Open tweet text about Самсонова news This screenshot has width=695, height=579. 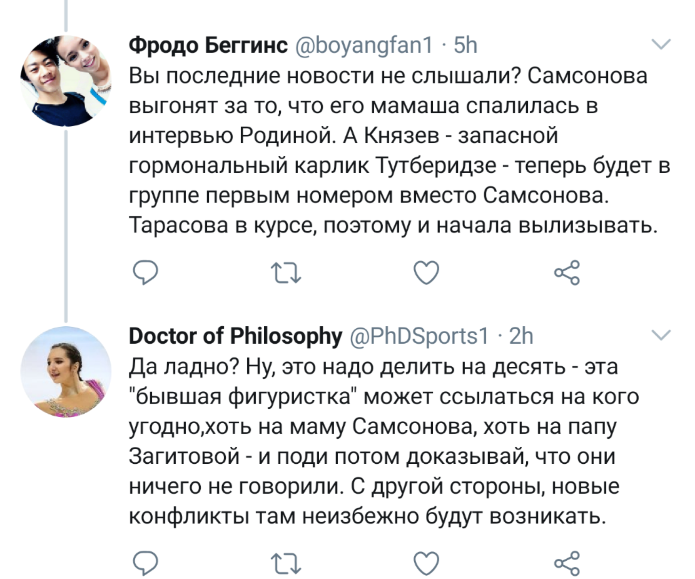[390, 151]
